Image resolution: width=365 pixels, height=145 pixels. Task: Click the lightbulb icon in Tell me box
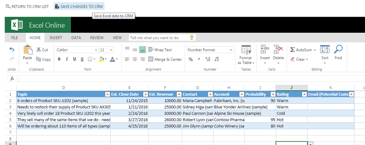[x=192, y=37]
